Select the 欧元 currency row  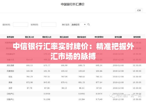[73, 77]
